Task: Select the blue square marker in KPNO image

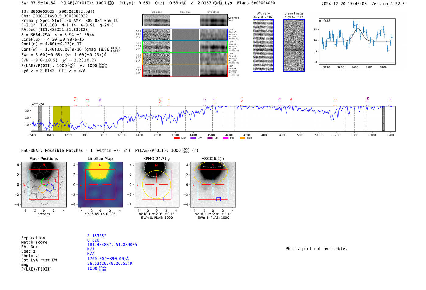Action: (162, 199)
